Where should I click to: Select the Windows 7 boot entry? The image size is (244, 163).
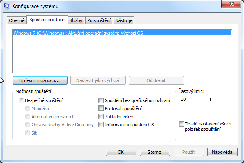pyautogui.click(x=122, y=33)
